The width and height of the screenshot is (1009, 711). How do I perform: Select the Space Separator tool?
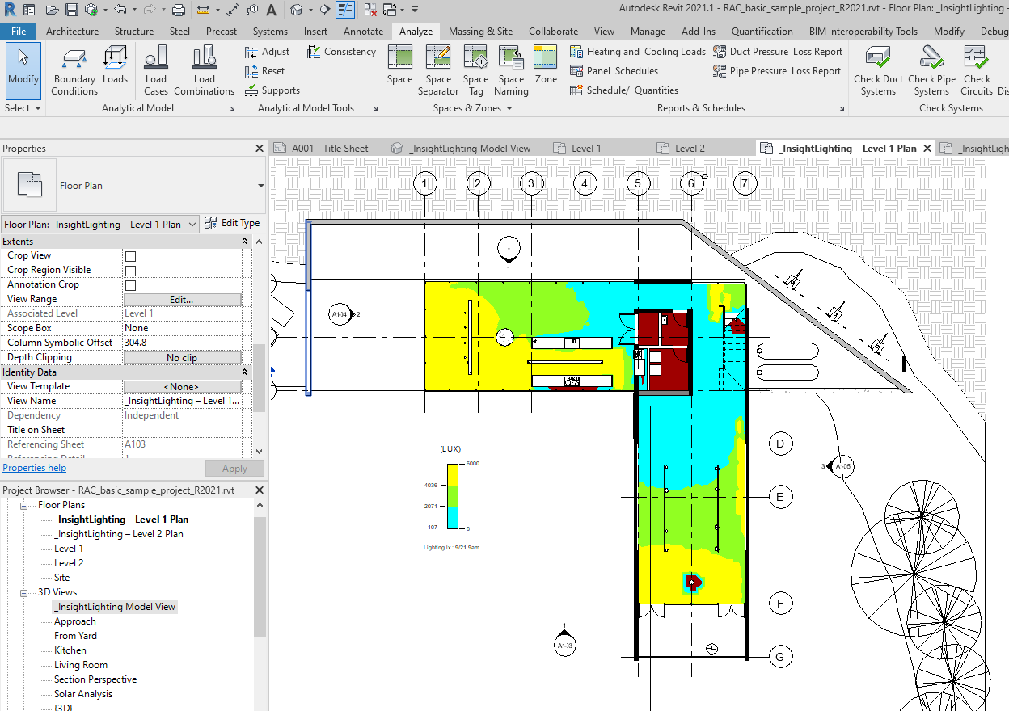438,70
